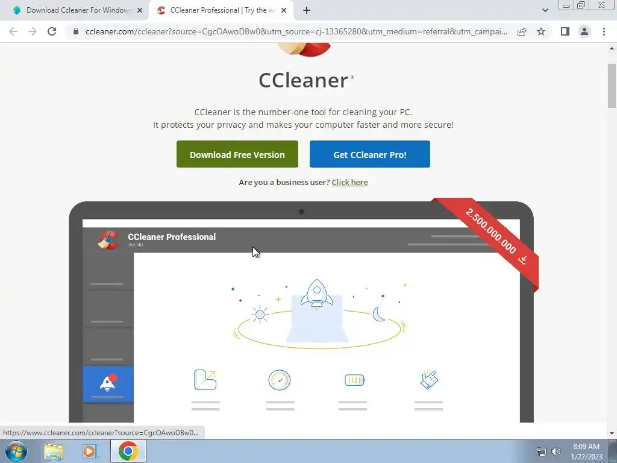Screen dimensions: 617x463
Task: Bookmark this page with the star
Action: point(541,31)
